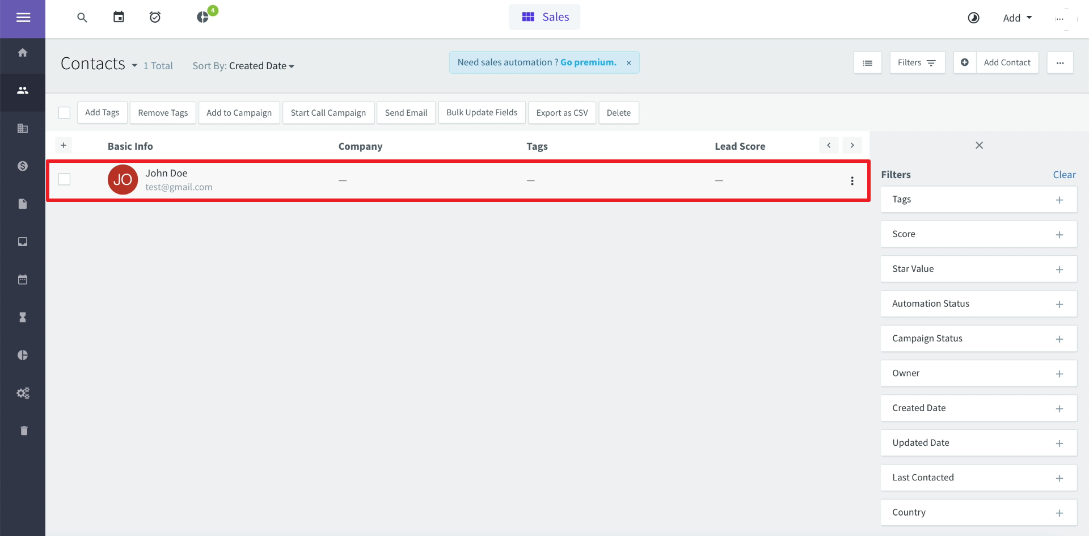The height and width of the screenshot is (536, 1089).
Task: Click Export as CSV button
Action: [x=562, y=113]
